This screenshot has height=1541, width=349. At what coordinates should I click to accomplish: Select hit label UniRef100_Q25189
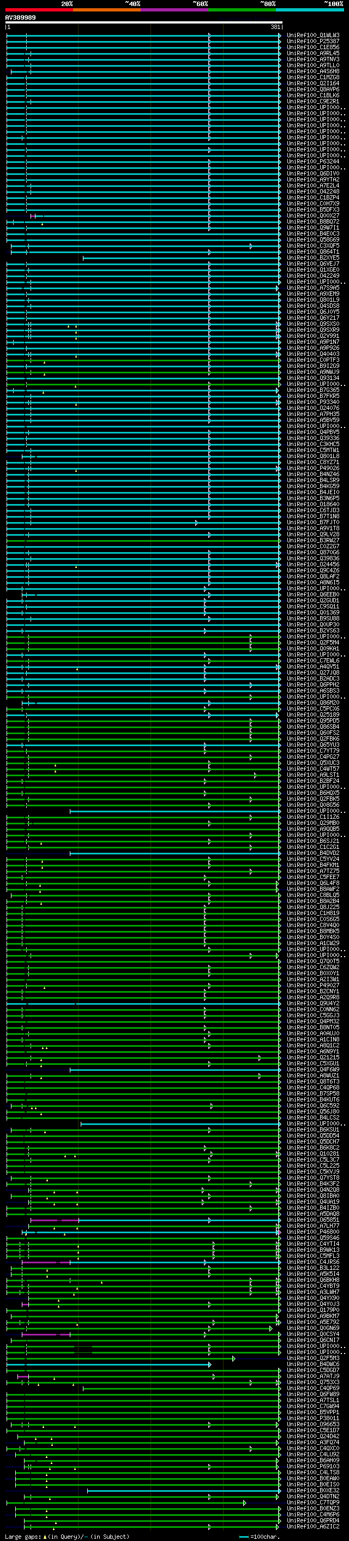[313, 715]
